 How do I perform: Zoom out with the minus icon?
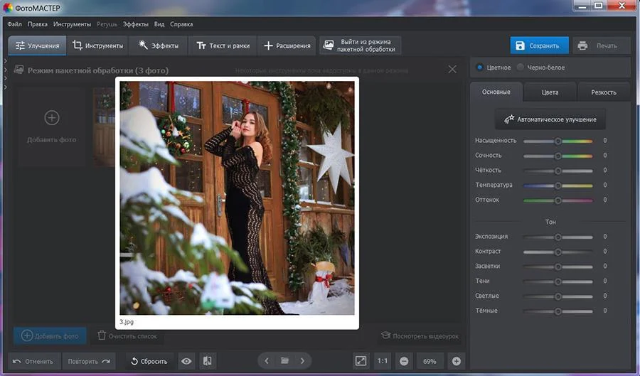click(403, 361)
